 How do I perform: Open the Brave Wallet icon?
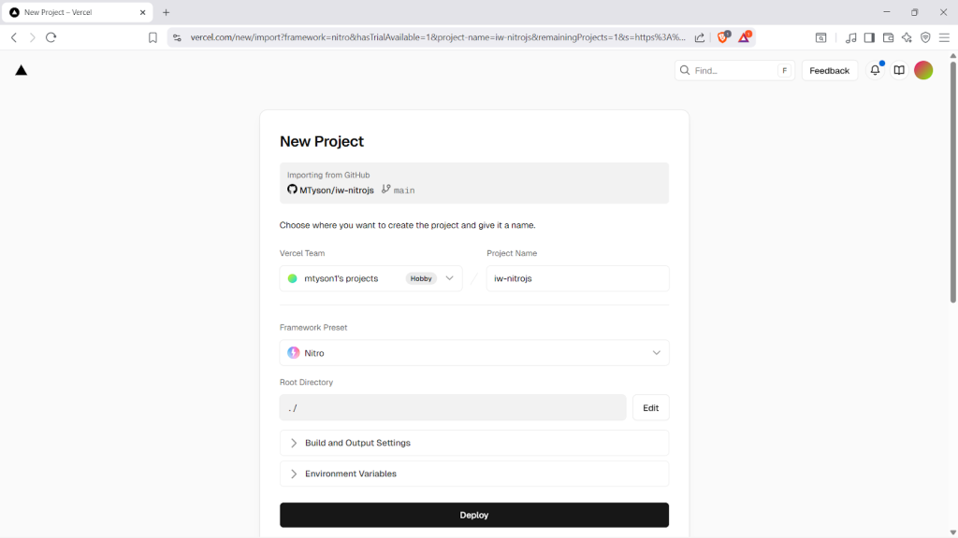[x=888, y=37]
